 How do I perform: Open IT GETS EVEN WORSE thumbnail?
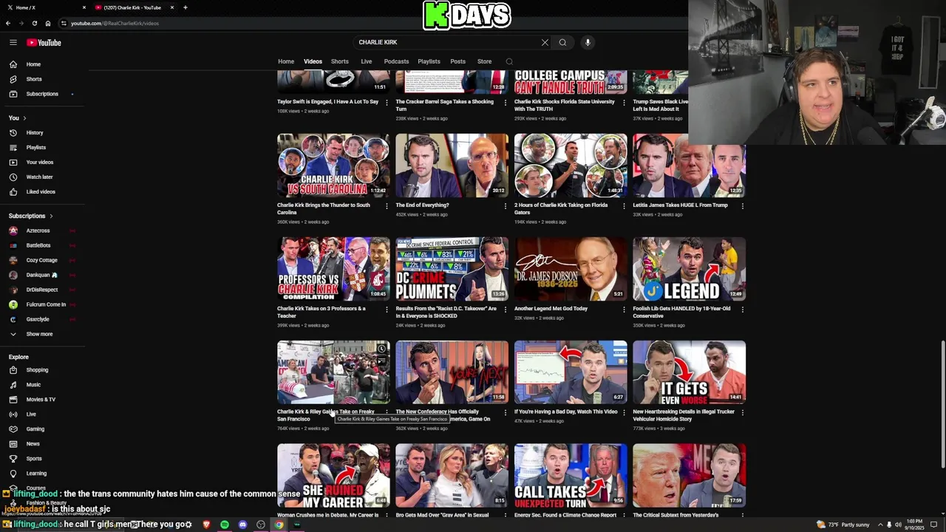click(x=689, y=372)
